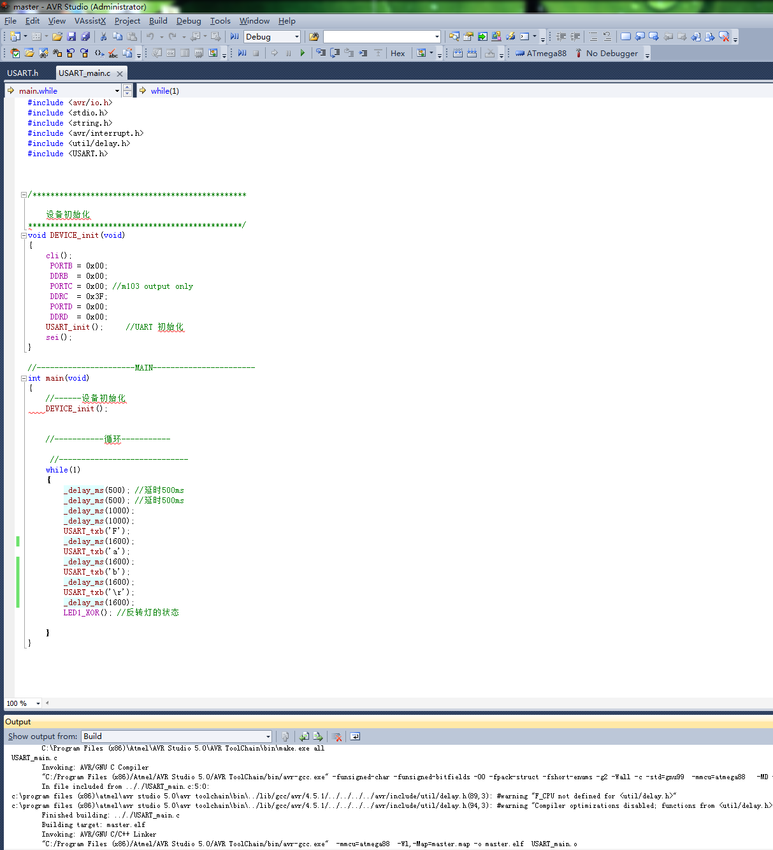Click the Undo arrow icon
Image resolution: width=773 pixels, height=850 pixels.
(x=150, y=37)
